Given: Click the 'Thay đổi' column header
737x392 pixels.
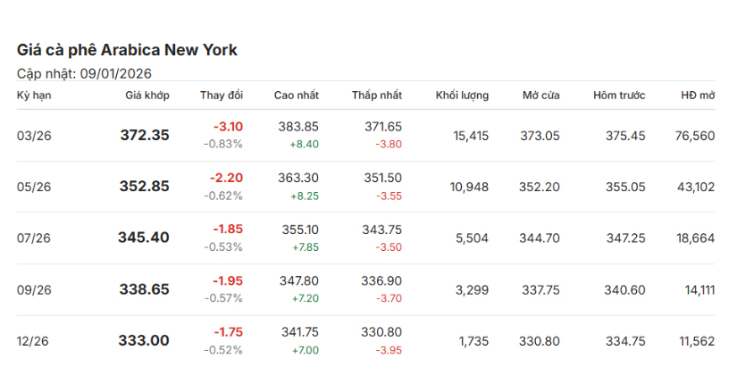Looking at the screenshot, I should tap(221, 96).
